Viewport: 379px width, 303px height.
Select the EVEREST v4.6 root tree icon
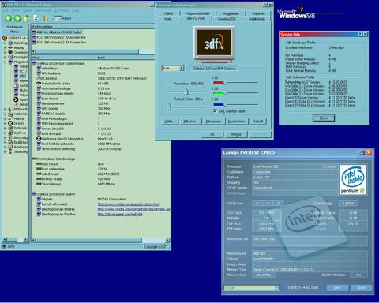pos(5,38)
